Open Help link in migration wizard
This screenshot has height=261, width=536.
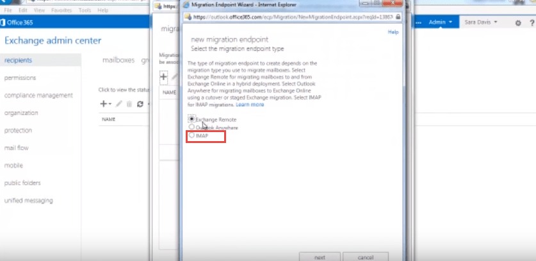tap(393, 32)
